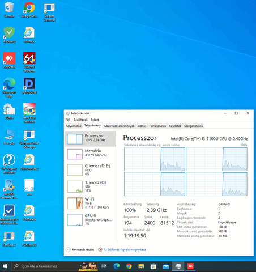Switch to the Szolgáltatások tab

[194, 126]
